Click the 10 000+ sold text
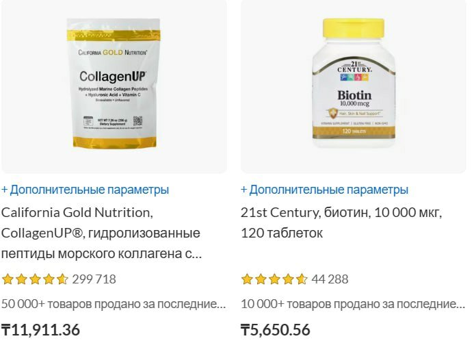 tap(353, 304)
